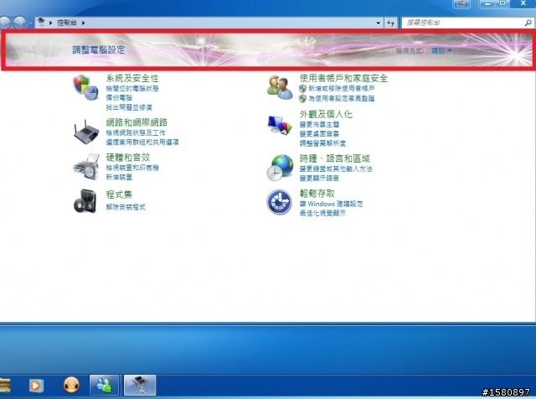Expand the address bar history dropdown arrow
Viewport: 536px width, 399px height.
point(378,23)
